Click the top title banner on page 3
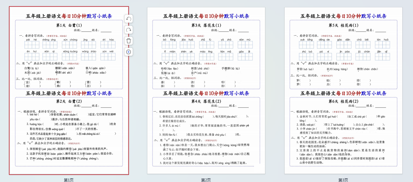 [343, 16]
